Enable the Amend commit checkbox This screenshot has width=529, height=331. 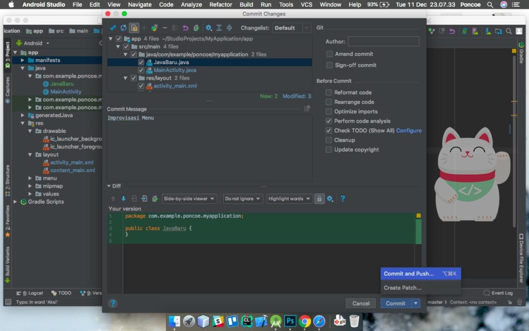[329, 54]
